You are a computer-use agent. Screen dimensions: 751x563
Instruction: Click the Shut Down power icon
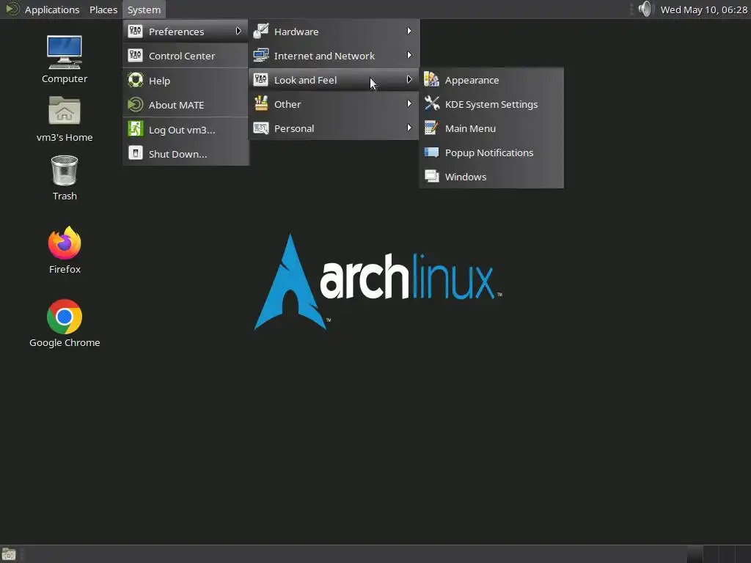136,153
